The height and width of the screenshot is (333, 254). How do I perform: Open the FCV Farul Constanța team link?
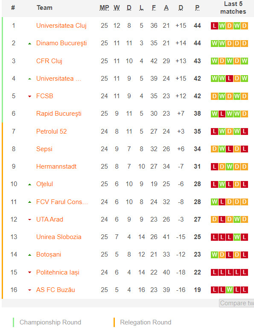pos(62,202)
